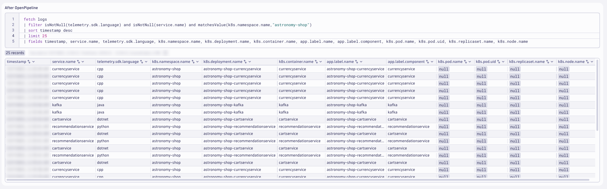Click the service.name sort arrows icon
The width and height of the screenshot is (607, 189).
[78, 62]
